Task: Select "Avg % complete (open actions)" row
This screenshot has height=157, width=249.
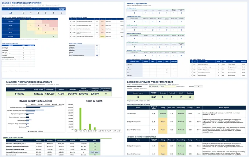Action: (x=84, y=56)
